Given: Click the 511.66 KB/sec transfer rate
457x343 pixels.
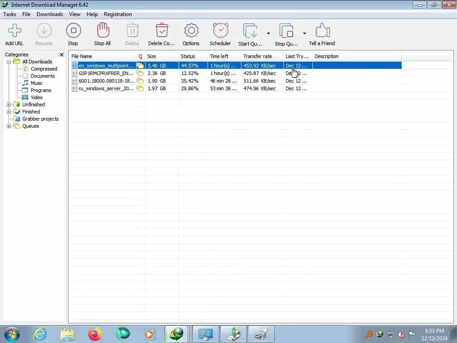Looking at the screenshot, I should coord(259,81).
